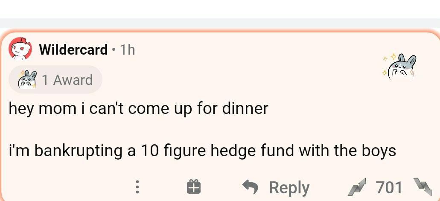Click sparkling bunny award icon at comment corner
The width and height of the screenshot is (440, 201).
coord(399,67)
